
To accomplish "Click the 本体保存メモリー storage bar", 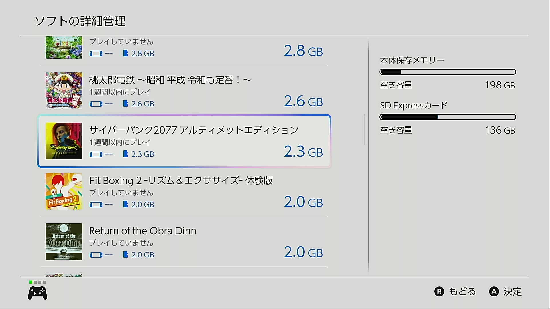I will [447, 72].
